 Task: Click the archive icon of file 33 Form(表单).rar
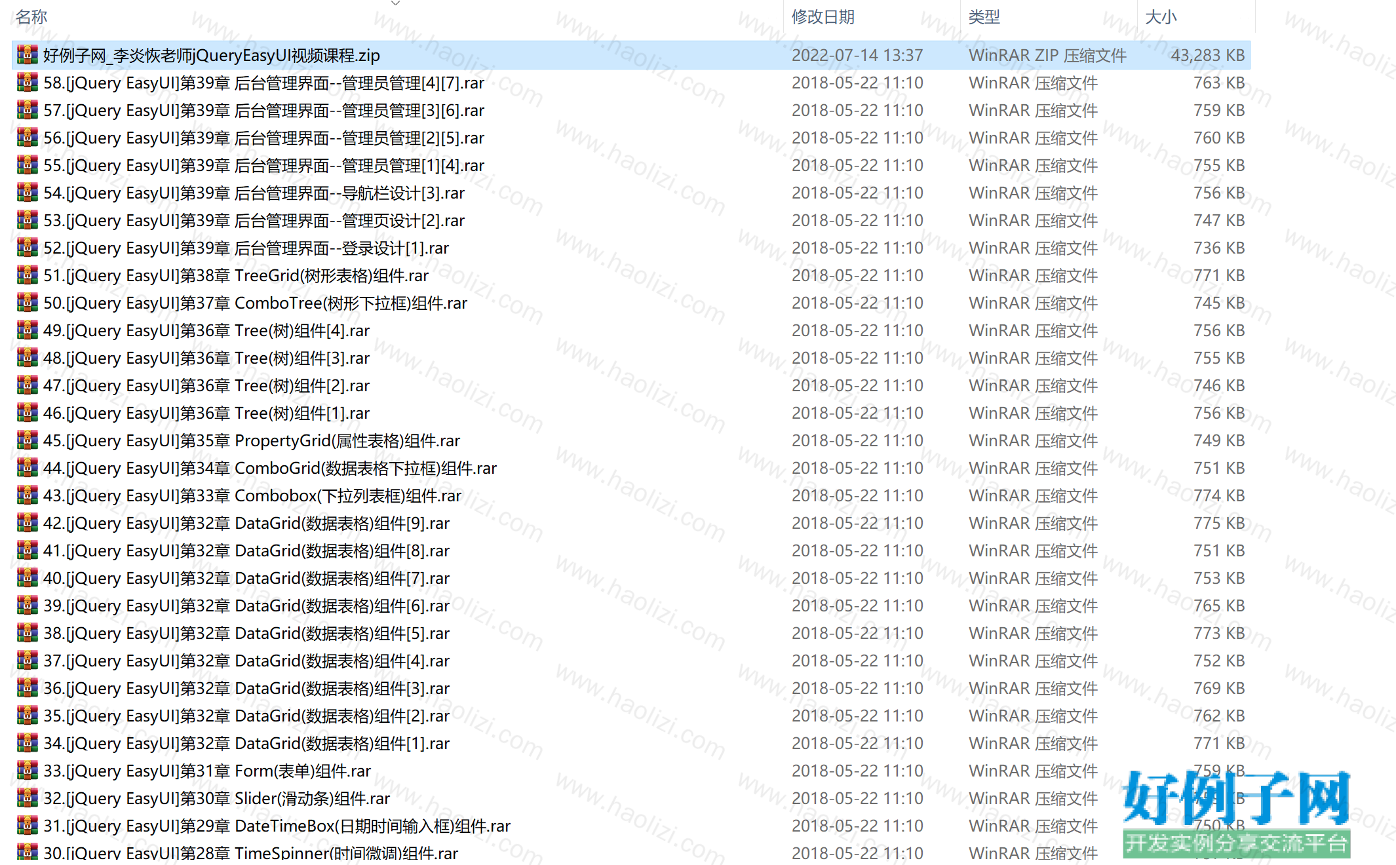click(x=27, y=771)
